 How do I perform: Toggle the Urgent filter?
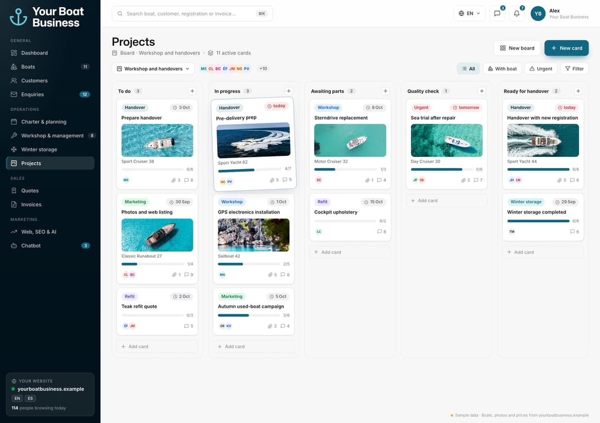pyautogui.click(x=541, y=69)
